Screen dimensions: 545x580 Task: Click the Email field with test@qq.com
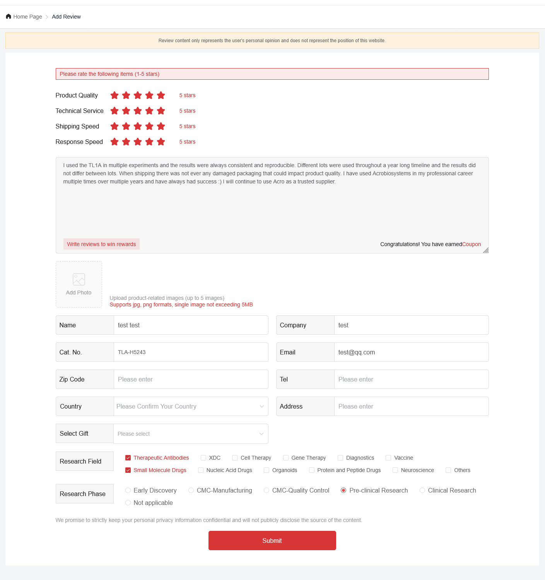point(412,352)
